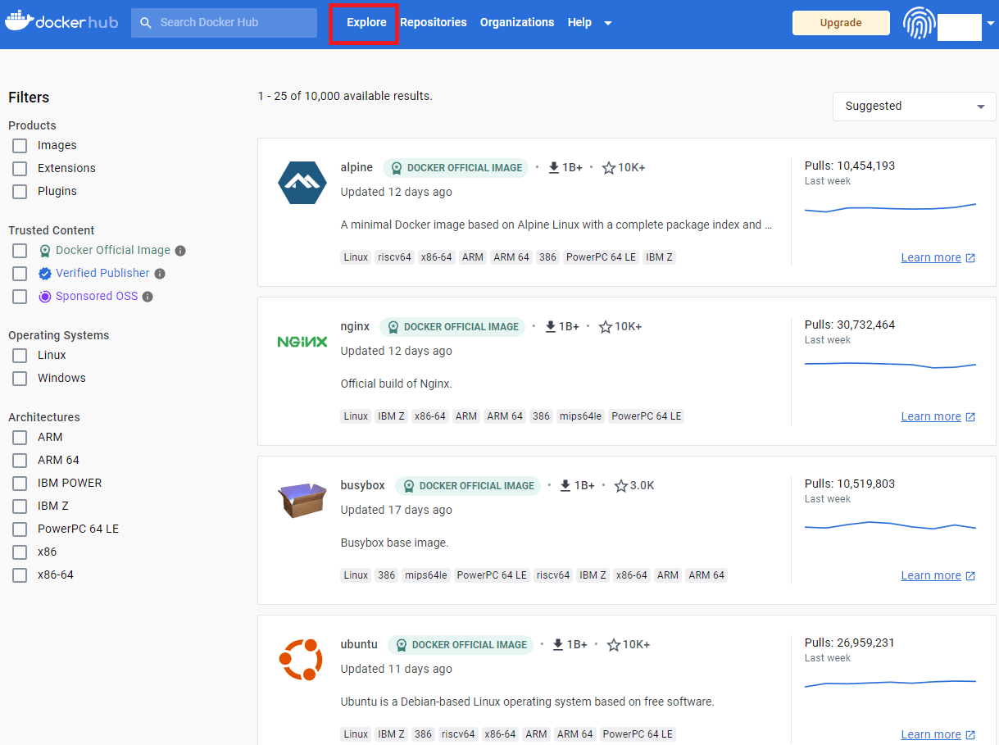Image resolution: width=999 pixels, height=745 pixels.
Task: Click the 'Official build of Nginx.' description
Action: (x=397, y=384)
